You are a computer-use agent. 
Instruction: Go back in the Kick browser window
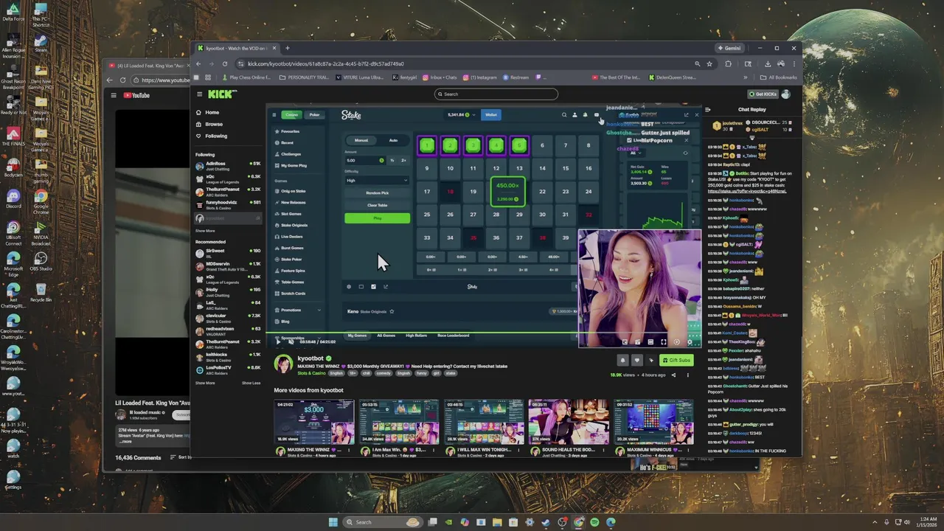click(198, 63)
